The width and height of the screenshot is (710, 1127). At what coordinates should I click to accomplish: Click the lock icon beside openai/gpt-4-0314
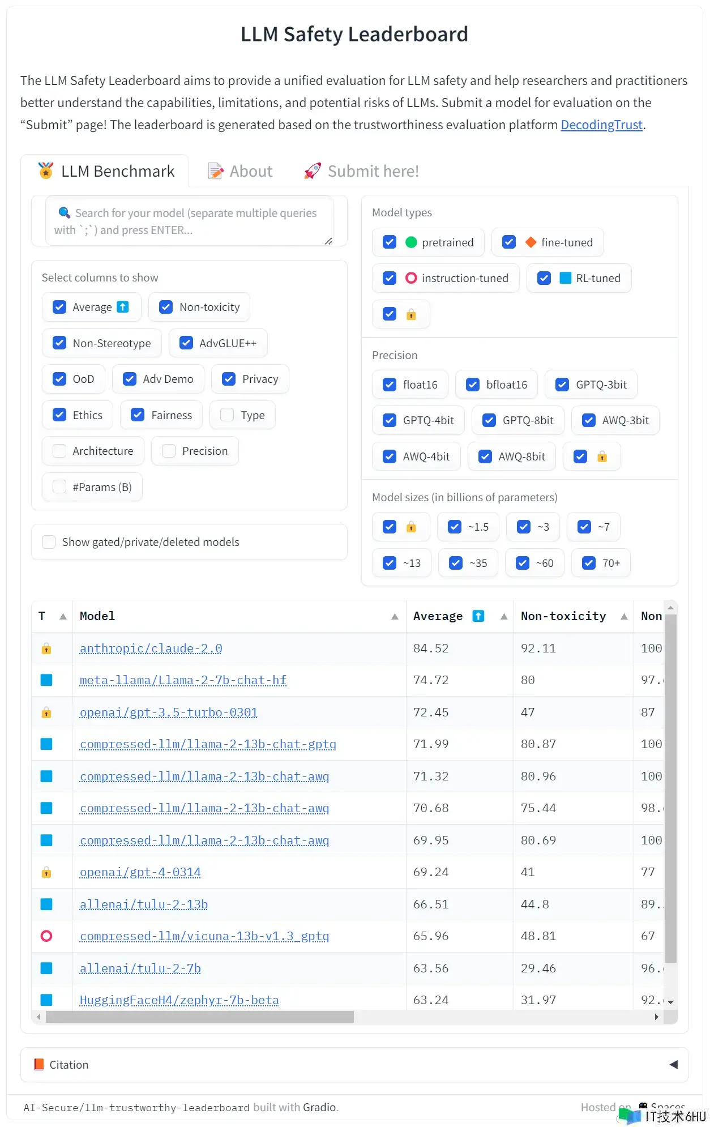pos(46,872)
